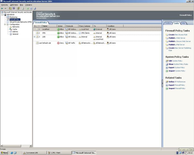Click Create New Access Rule link
This screenshot has width=194, height=155.
(x=178, y=35)
